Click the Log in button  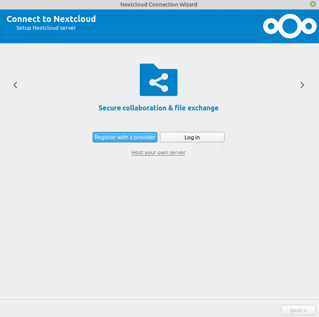click(x=192, y=137)
